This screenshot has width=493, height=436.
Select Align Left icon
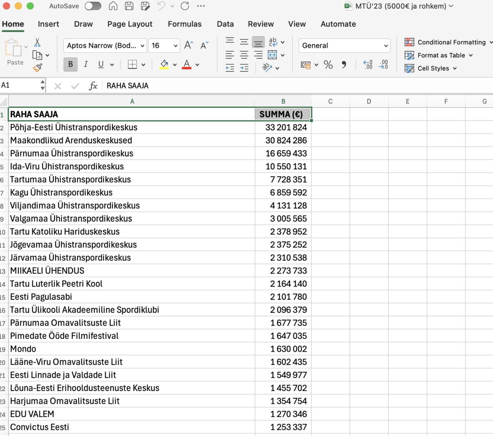[230, 55]
